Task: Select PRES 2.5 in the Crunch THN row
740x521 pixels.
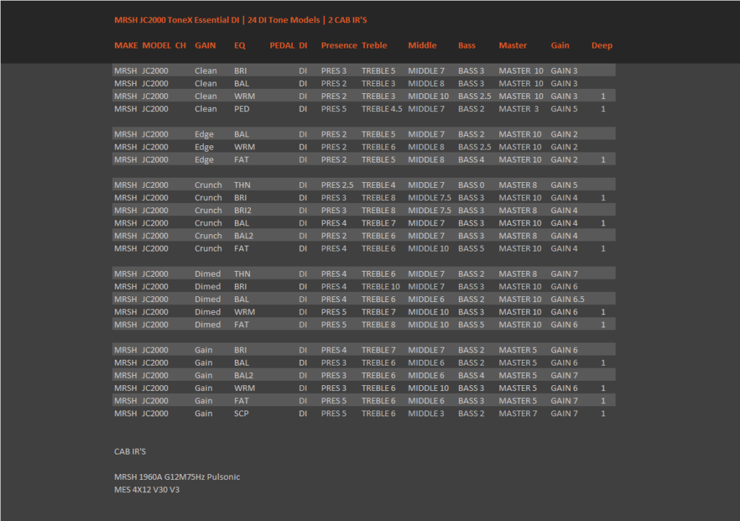Action: [337, 185]
